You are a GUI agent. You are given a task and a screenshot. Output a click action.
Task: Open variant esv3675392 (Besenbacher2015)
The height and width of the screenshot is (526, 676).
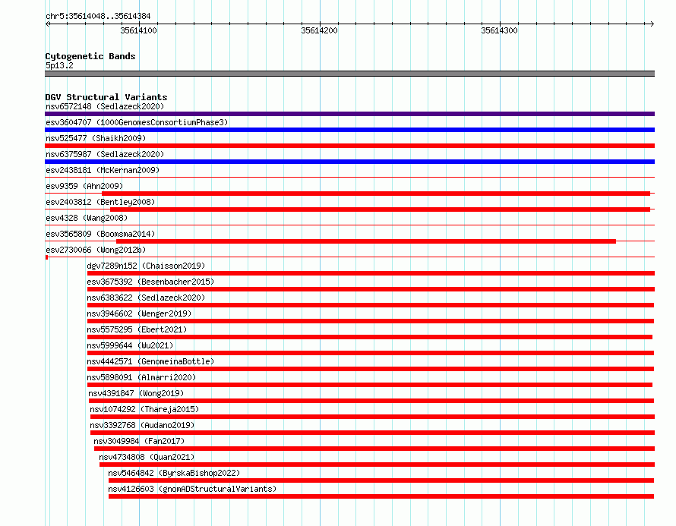tap(150, 282)
